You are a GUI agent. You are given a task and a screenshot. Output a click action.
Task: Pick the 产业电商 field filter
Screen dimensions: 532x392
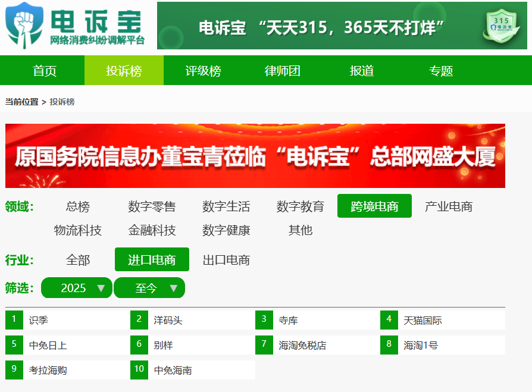coord(449,206)
